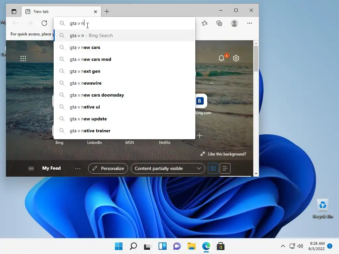The width and height of the screenshot is (339, 254).
Task: Open the clock showing 8:28 AM
Action: click(316, 246)
